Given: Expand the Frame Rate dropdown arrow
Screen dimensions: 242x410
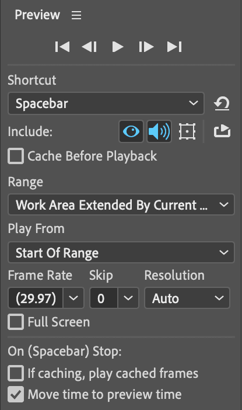Looking at the screenshot, I should coord(73,298).
